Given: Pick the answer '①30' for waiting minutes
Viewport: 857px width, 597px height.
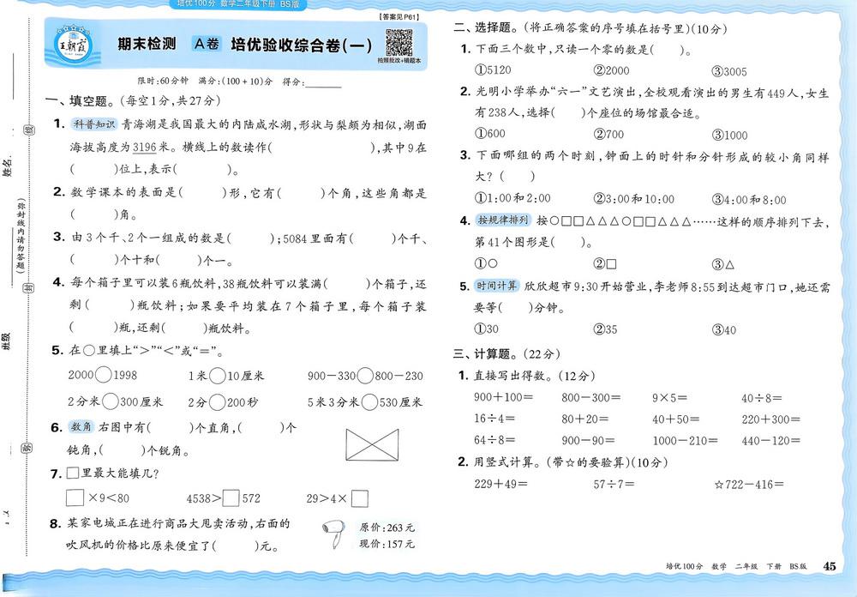Looking at the screenshot, I should pos(487,329).
